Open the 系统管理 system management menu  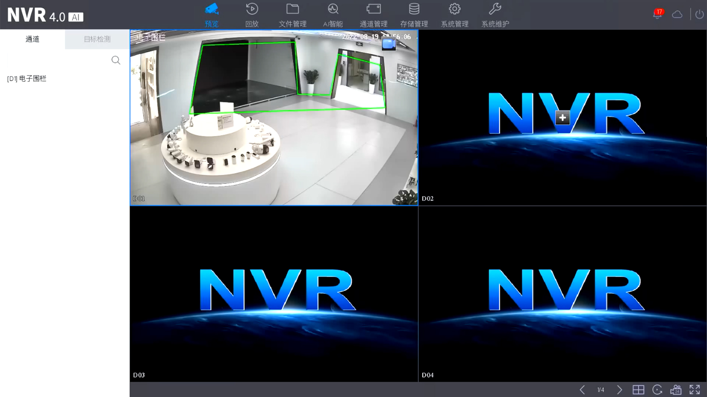[454, 15]
